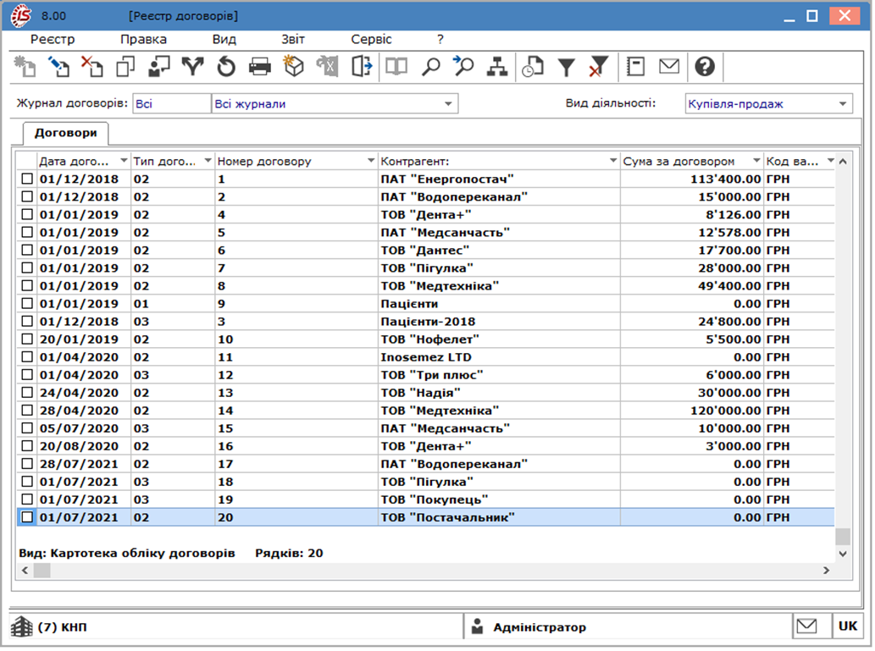Open filter arrow on Номер договору column
Viewport: 875px width, 651px height.
370,161
